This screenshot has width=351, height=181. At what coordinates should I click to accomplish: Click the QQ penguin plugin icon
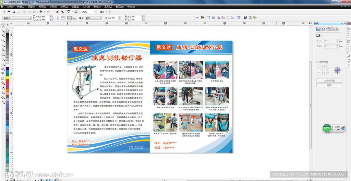point(202,17)
